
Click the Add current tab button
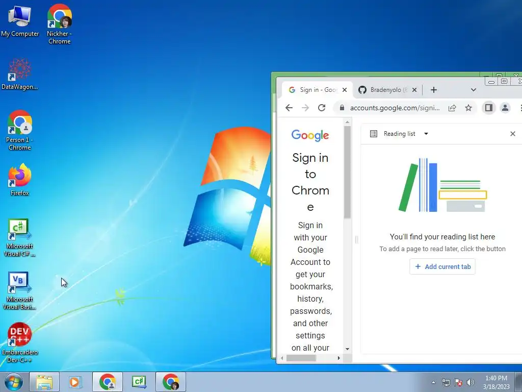pos(442,266)
